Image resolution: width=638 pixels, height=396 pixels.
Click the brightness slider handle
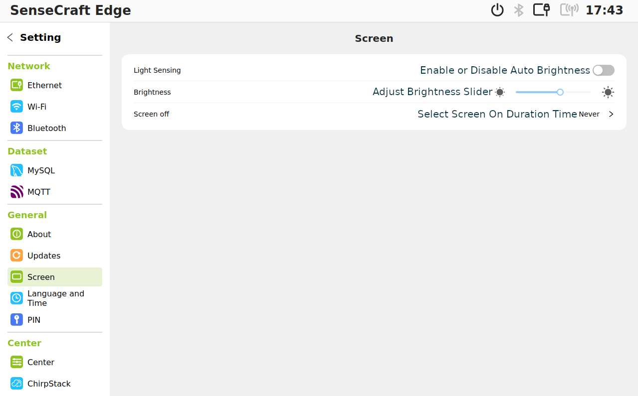pos(560,92)
